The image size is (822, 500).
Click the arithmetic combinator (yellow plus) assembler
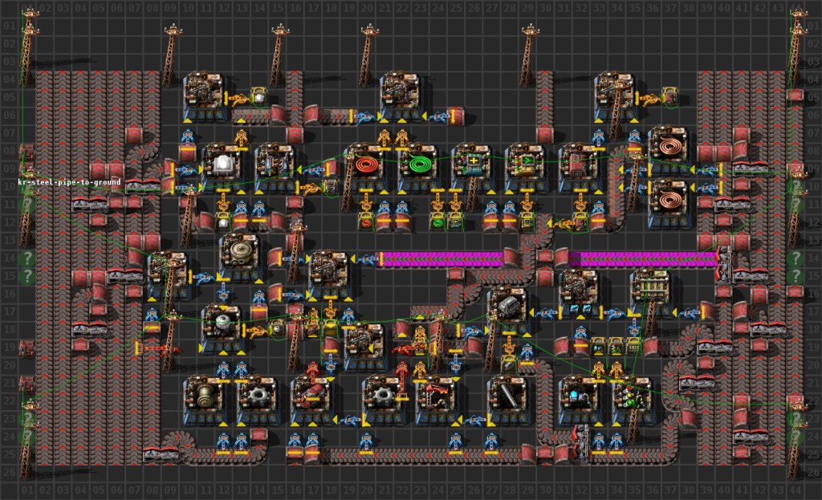[x=472, y=167]
